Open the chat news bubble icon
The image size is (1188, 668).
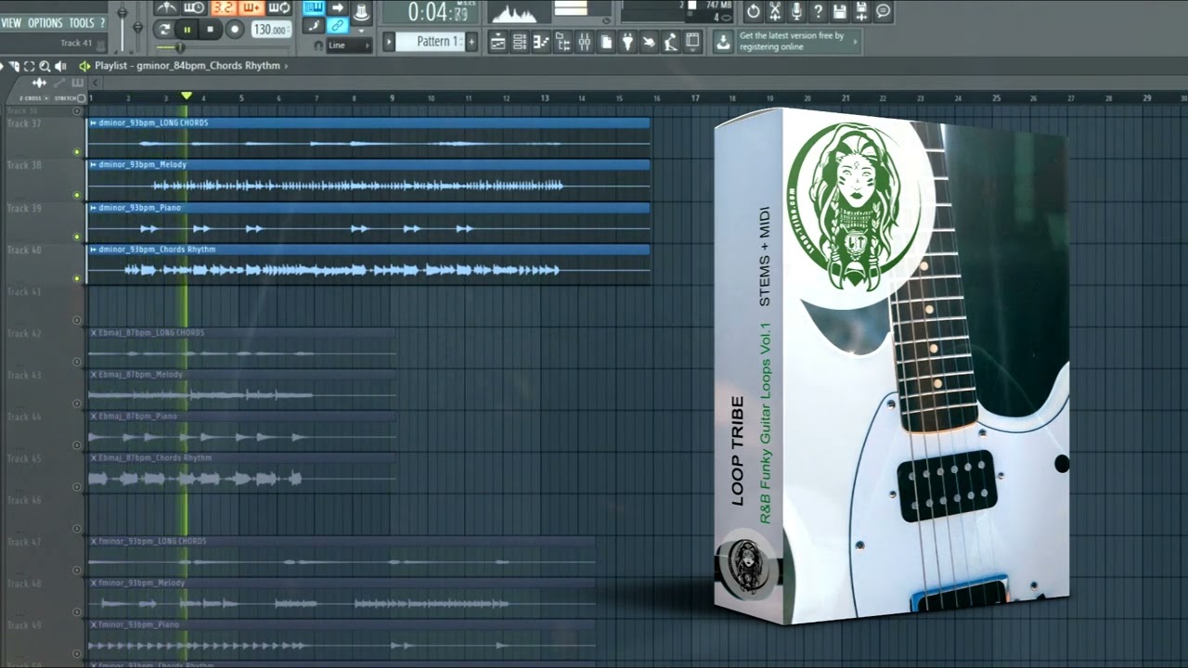[x=883, y=11]
